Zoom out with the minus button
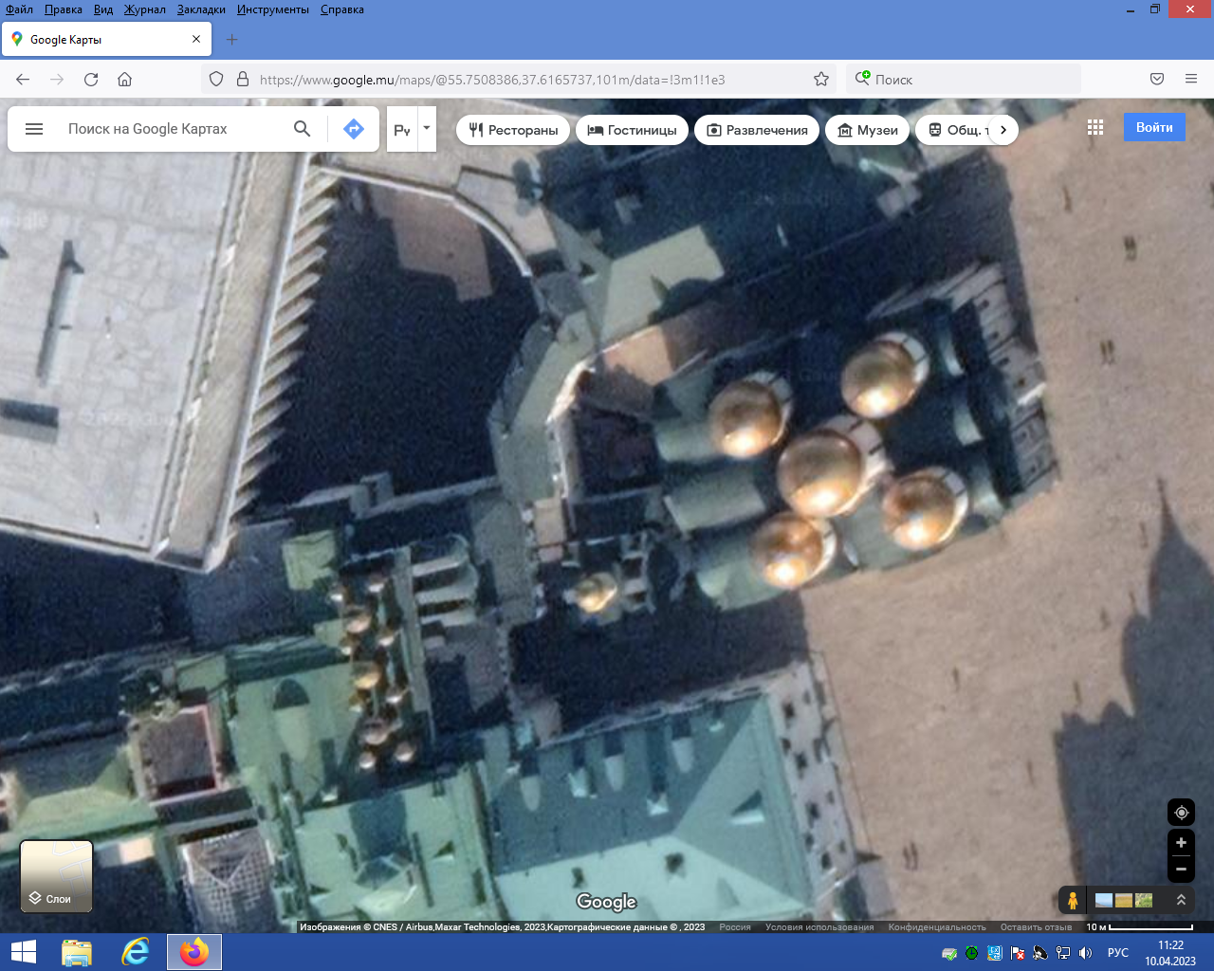 [x=1181, y=869]
